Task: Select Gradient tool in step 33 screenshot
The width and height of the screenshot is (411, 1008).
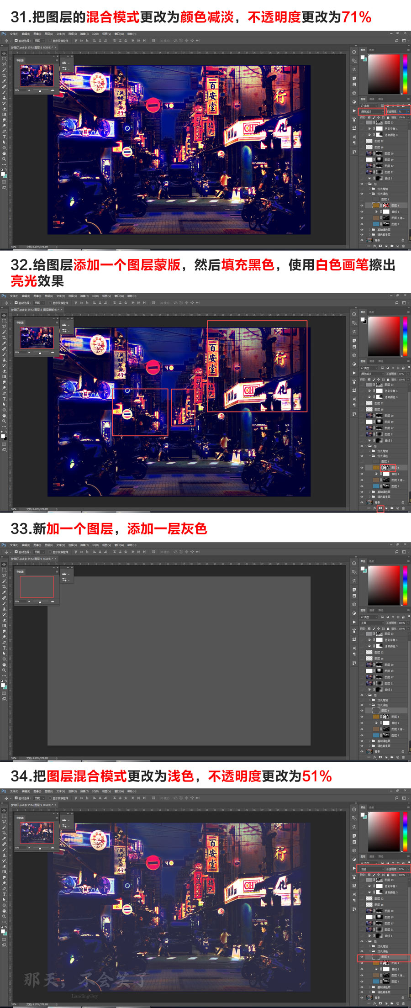Action: coord(4,626)
